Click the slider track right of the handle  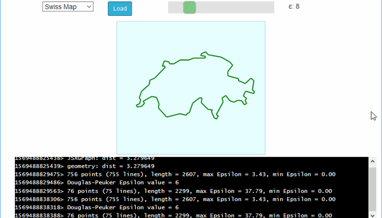click(235, 7)
